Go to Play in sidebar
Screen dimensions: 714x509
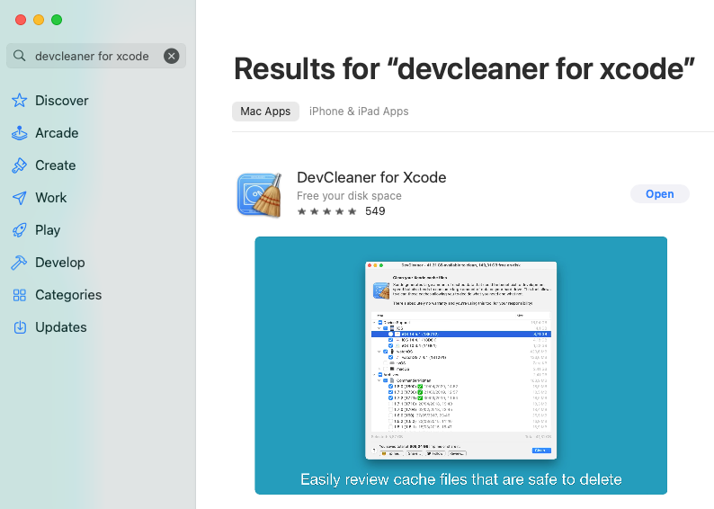pyautogui.click(x=48, y=230)
